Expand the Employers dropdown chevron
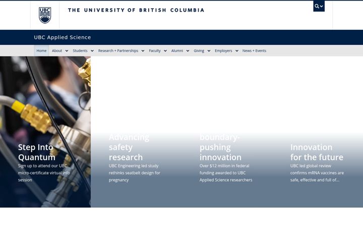Viewport: 363px width, 227px height. pyautogui.click(x=237, y=51)
